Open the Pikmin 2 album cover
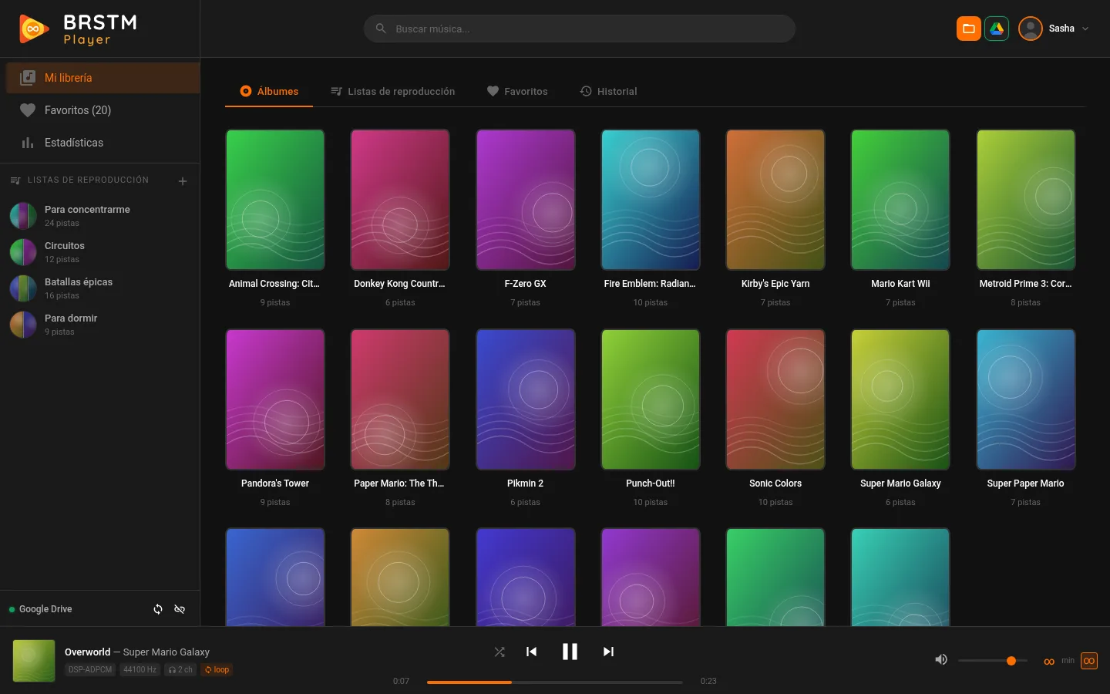Image resolution: width=1110 pixels, height=694 pixels. (526, 399)
